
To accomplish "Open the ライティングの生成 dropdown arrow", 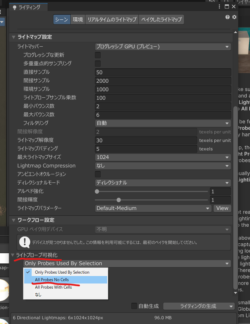I will (x=232, y=306).
